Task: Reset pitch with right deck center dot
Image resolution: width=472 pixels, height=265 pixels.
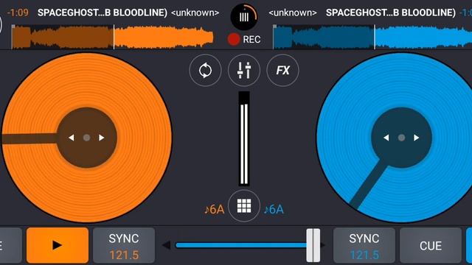Action: coord(401,138)
